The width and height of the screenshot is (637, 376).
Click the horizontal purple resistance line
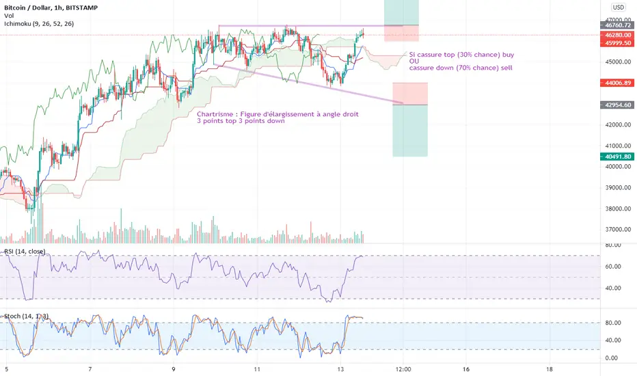point(311,26)
